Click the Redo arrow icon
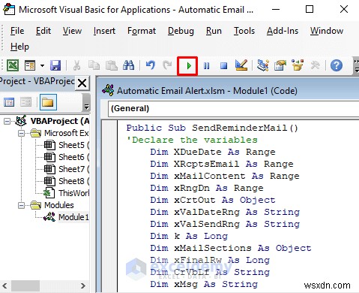 [x=167, y=65]
